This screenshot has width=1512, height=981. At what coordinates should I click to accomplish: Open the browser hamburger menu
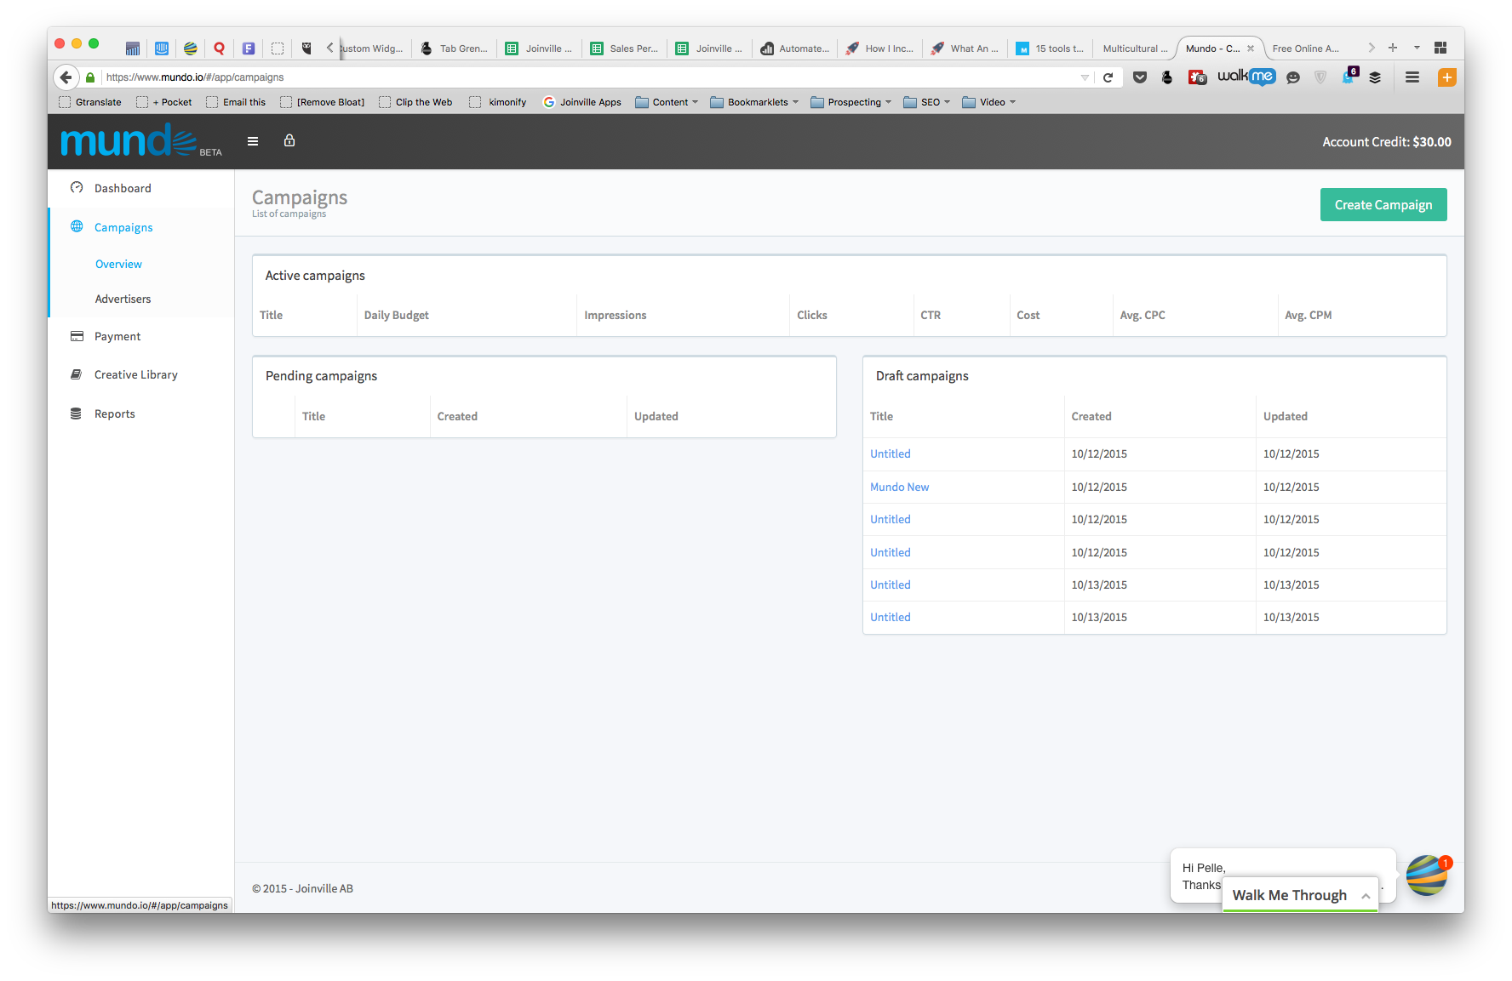click(x=1412, y=77)
